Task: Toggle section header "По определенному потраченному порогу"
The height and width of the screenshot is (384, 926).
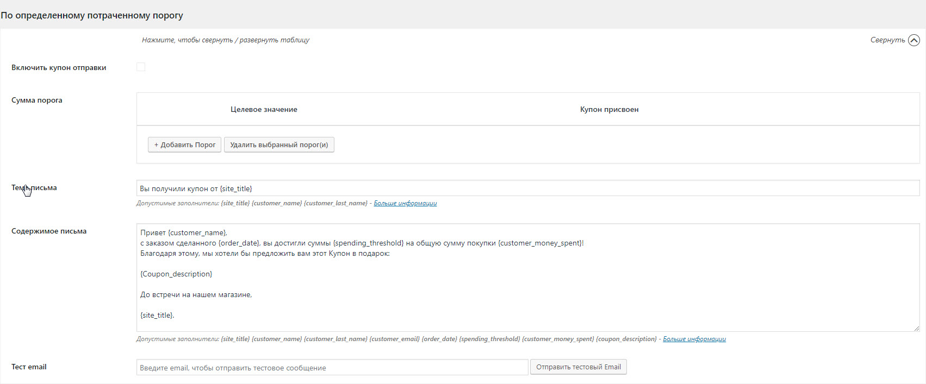Action: pyautogui.click(x=92, y=15)
